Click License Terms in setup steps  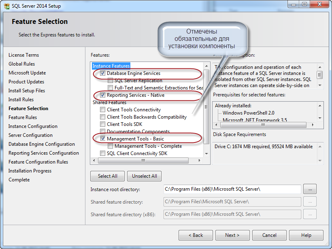(24, 55)
